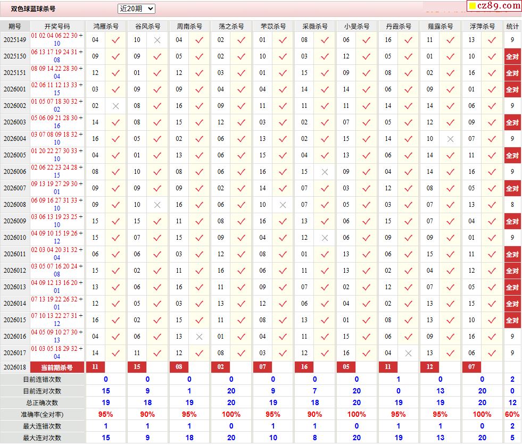Click the 开奖号码 column header
Image resolution: width=522 pixels, height=445 pixels.
tap(57, 26)
